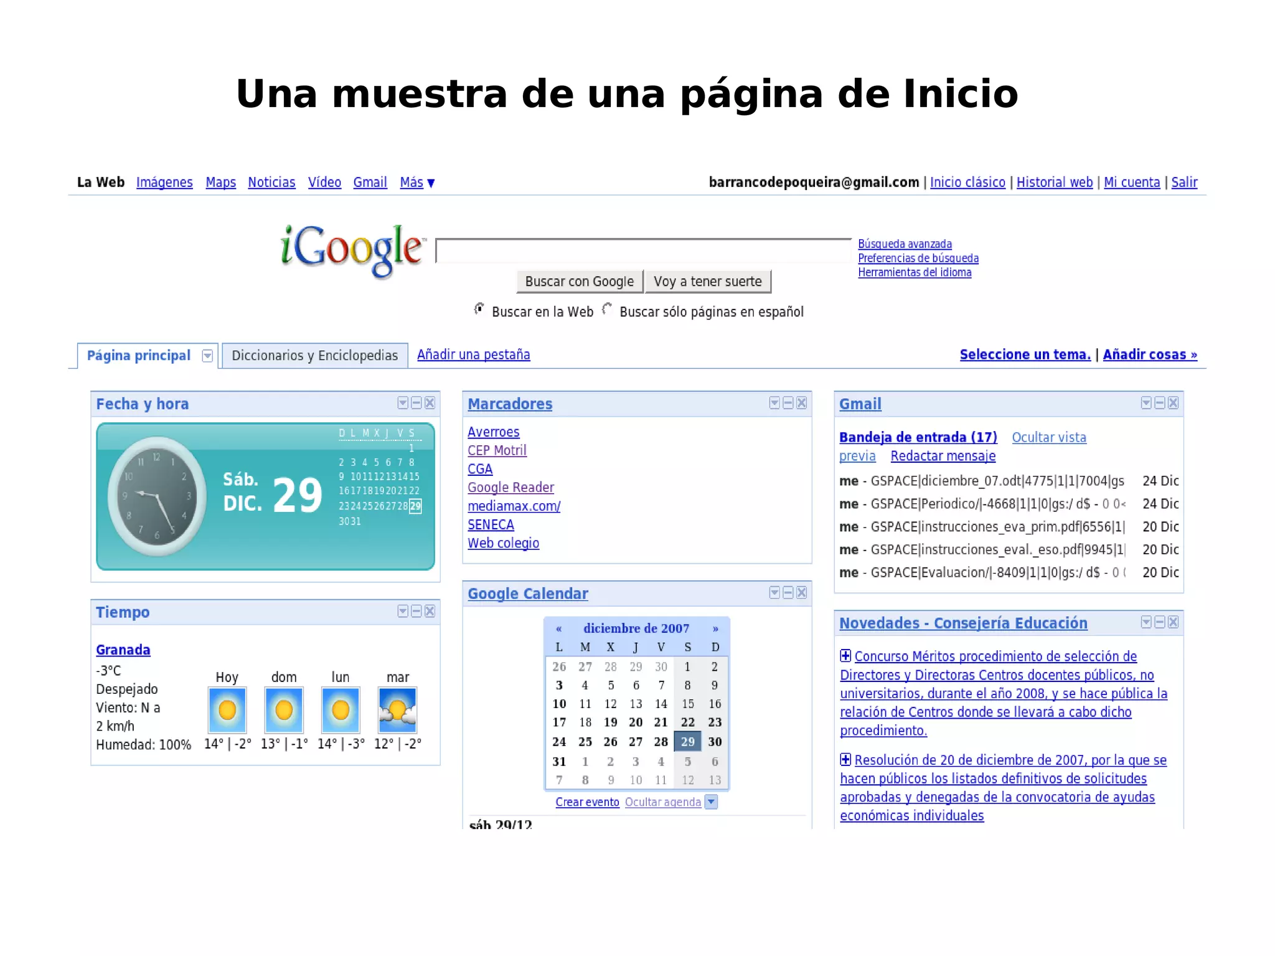This screenshot has width=1275, height=956.
Task: Open the Google Calendar gadget menu arrow
Action: pyautogui.click(x=774, y=592)
